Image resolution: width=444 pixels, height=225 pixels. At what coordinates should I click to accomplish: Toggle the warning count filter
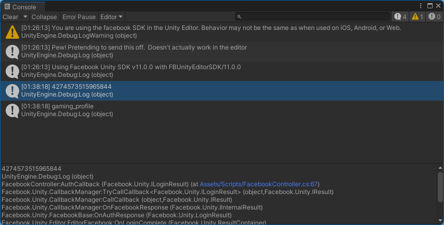[418, 17]
